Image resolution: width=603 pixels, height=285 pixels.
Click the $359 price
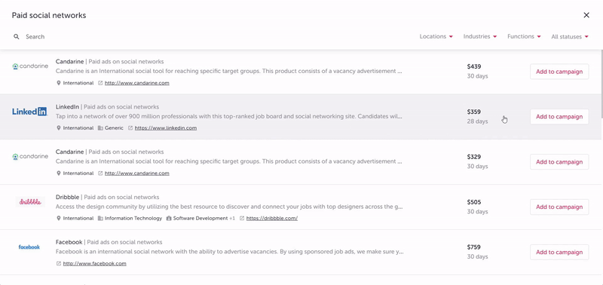tap(474, 112)
